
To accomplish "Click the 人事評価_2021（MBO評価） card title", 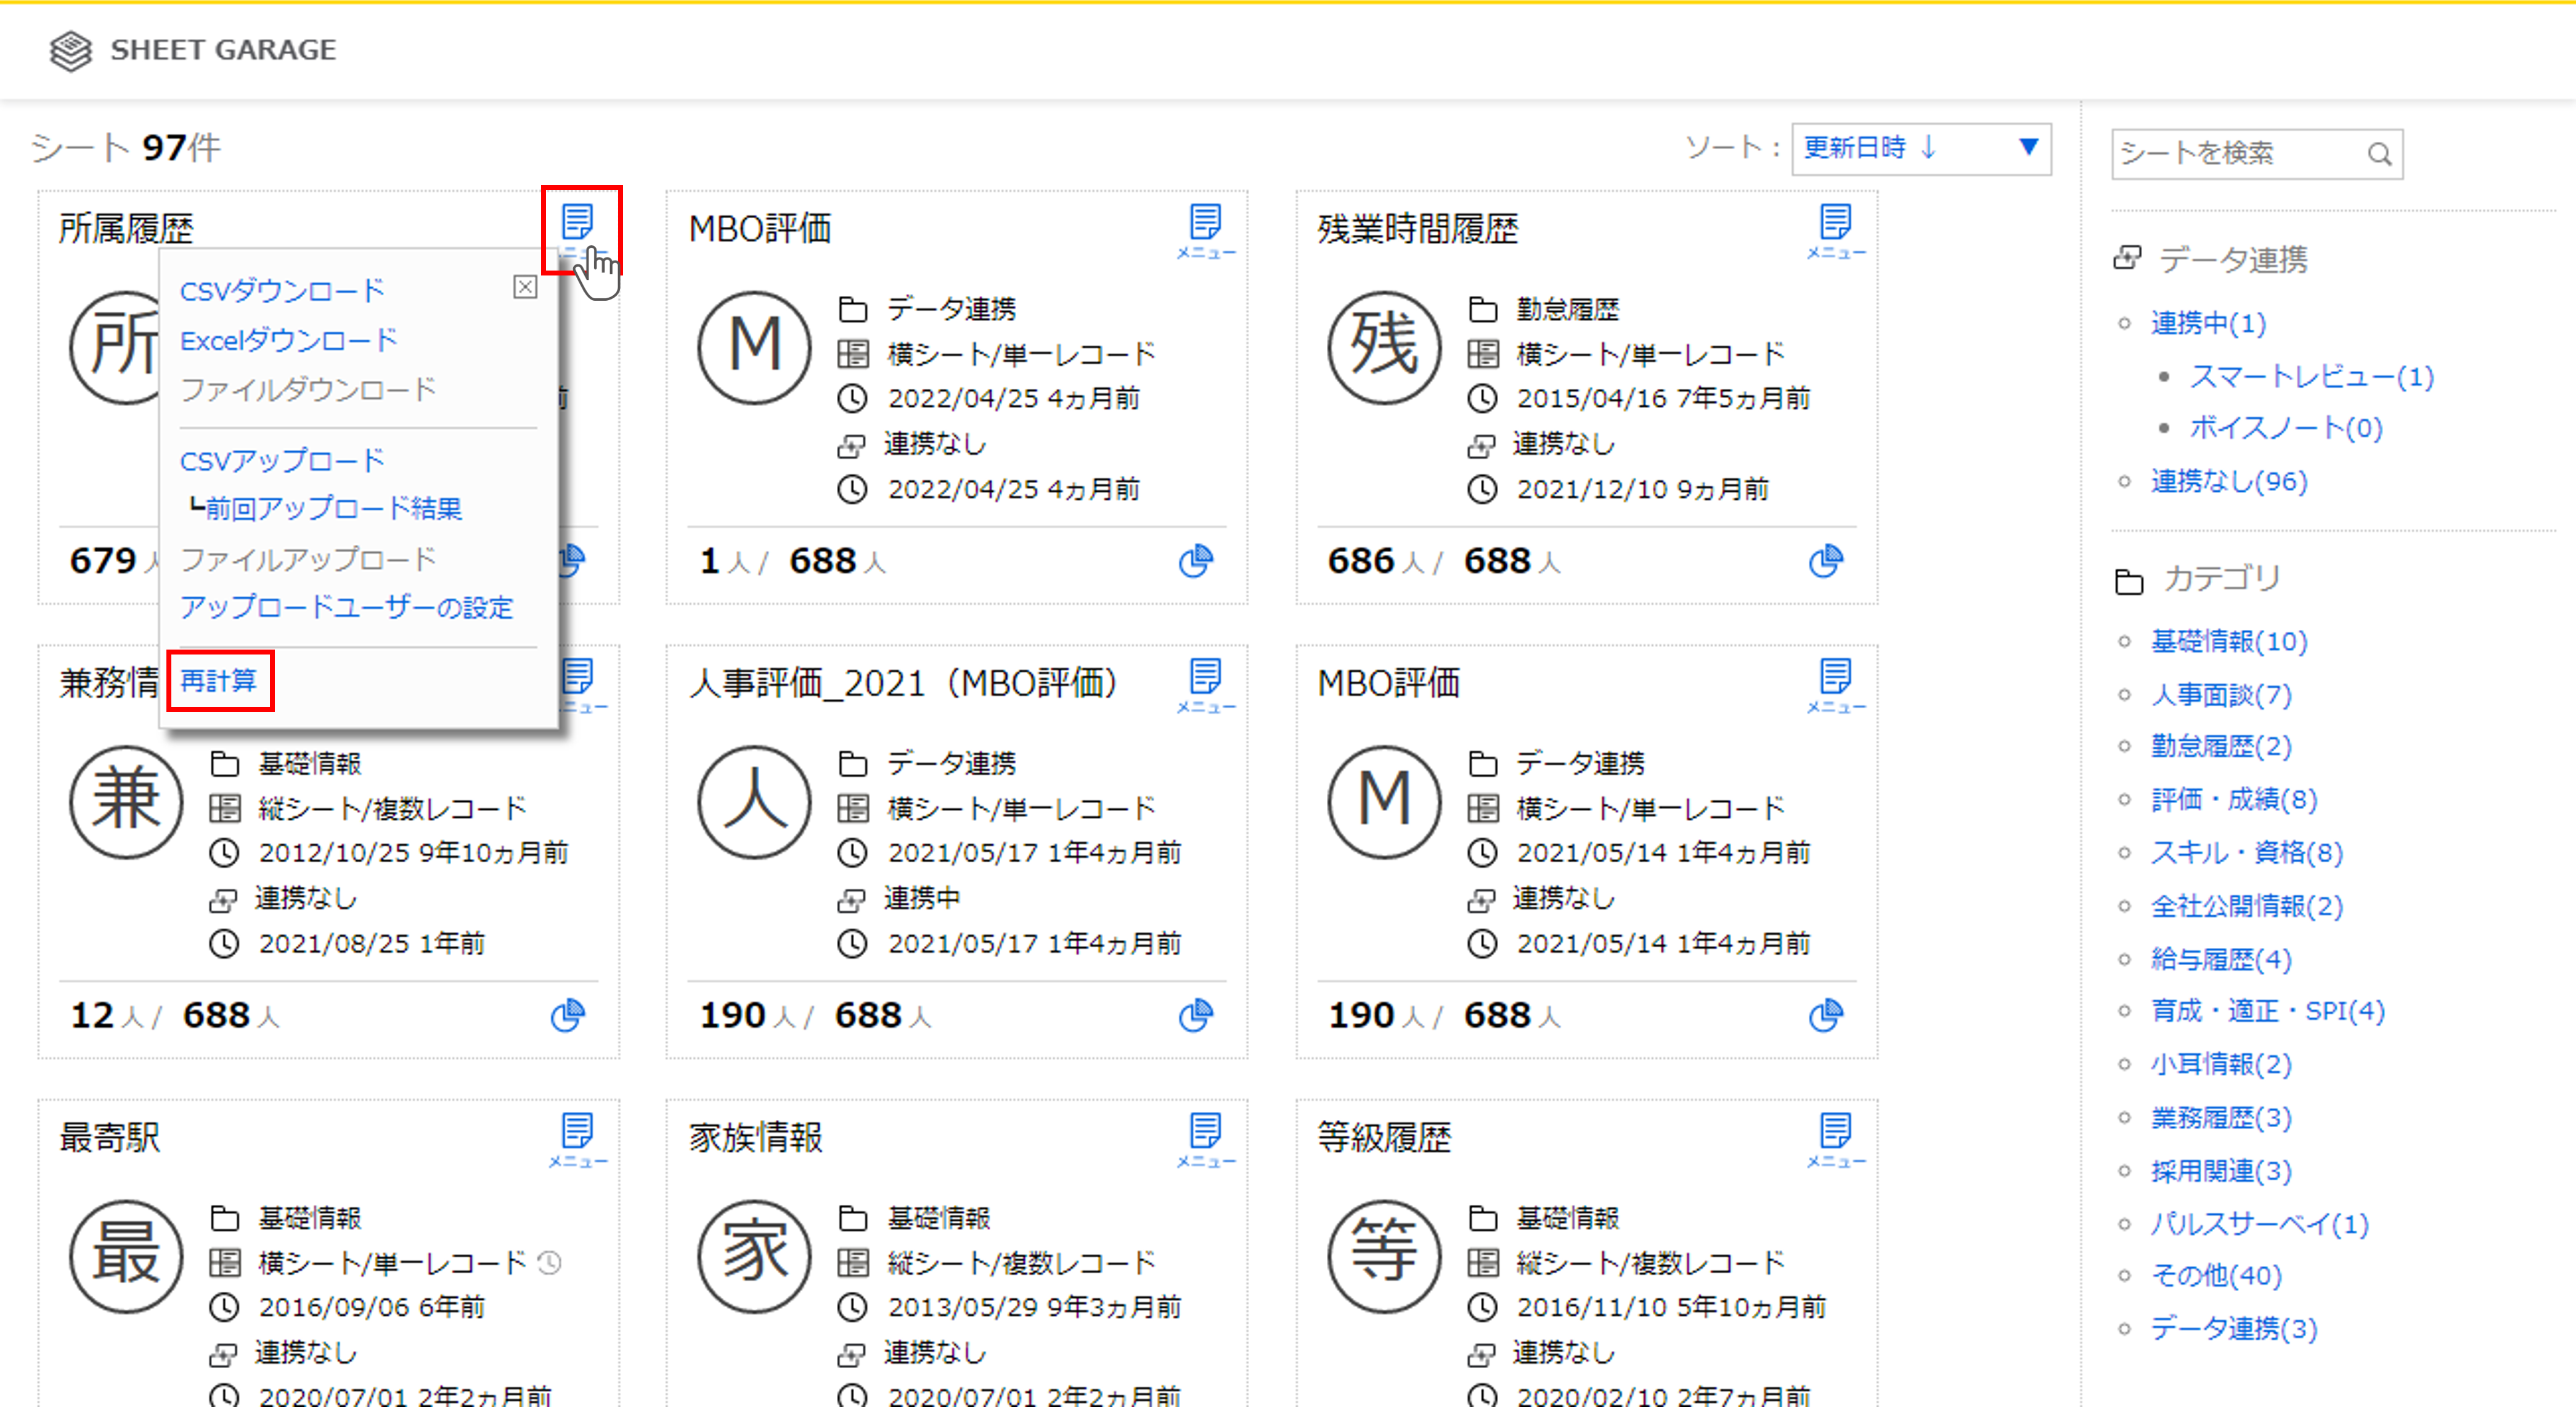I will 904,683.
